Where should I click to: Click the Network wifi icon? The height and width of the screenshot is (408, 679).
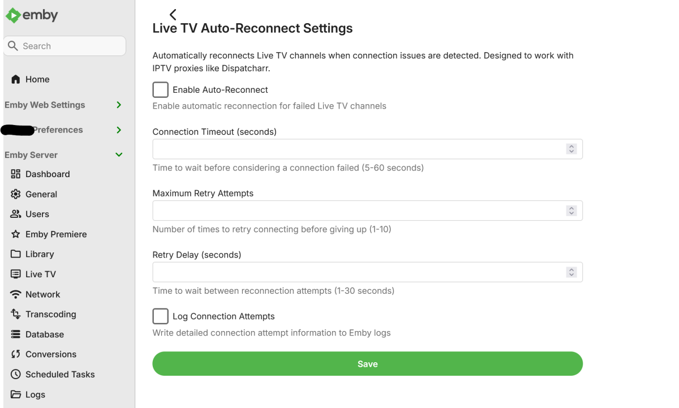[16, 294]
